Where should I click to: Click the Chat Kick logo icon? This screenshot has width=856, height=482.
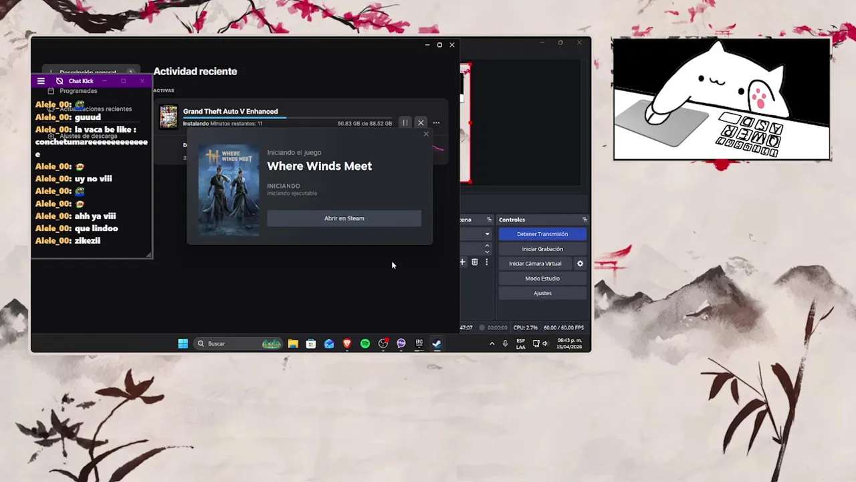click(60, 81)
